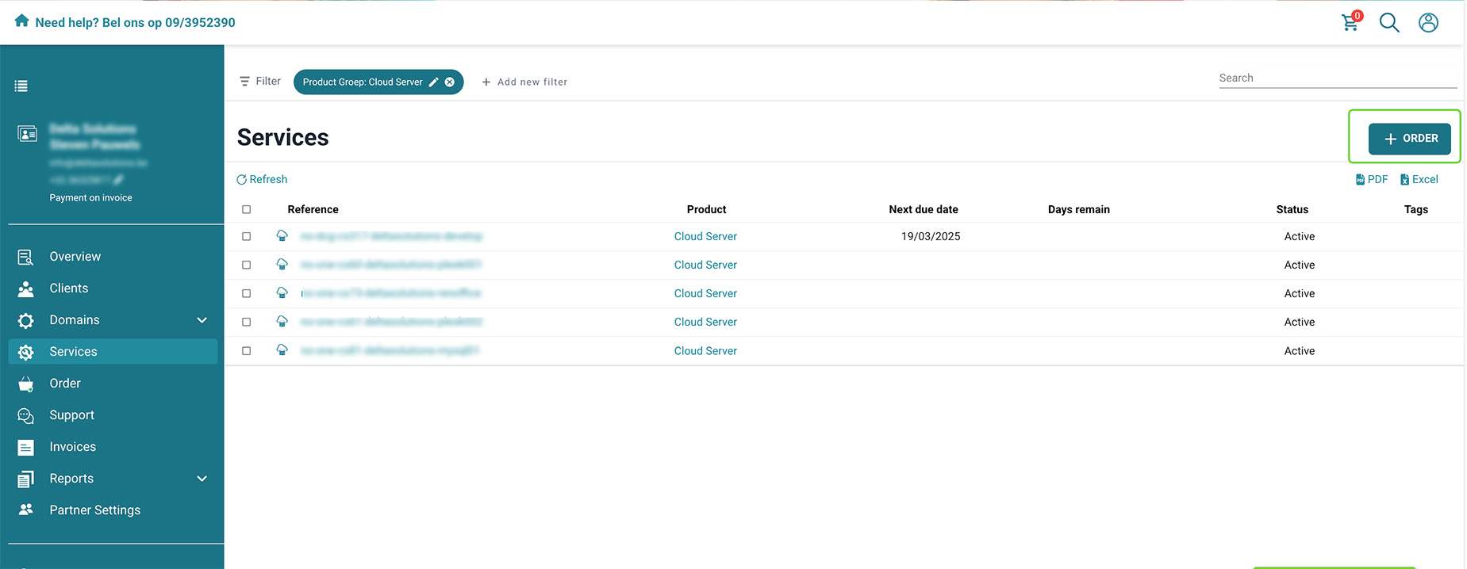Tick checkbox of the fifth service row
The height and width of the screenshot is (569, 1467).
[x=246, y=350]
